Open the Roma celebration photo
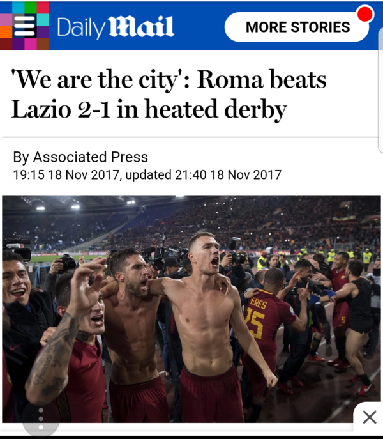Viewport: 383px width, 439px height. coord(191,309)
